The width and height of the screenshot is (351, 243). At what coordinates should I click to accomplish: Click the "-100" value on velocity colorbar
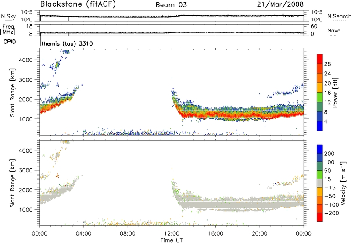click(331, 205)
